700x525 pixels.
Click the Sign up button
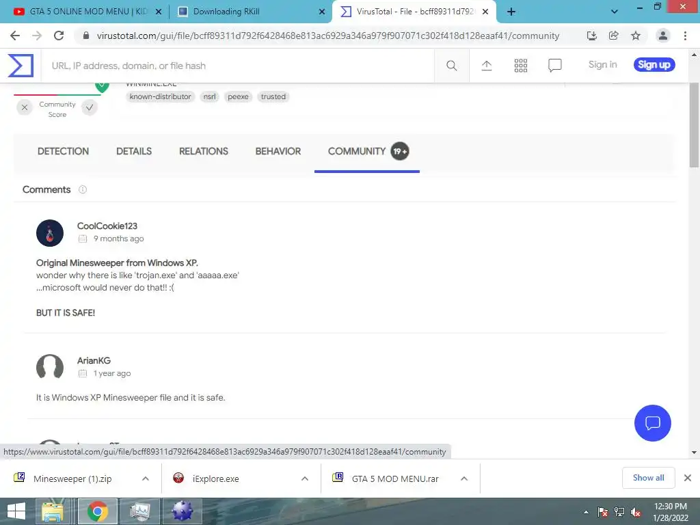point(654,65)
